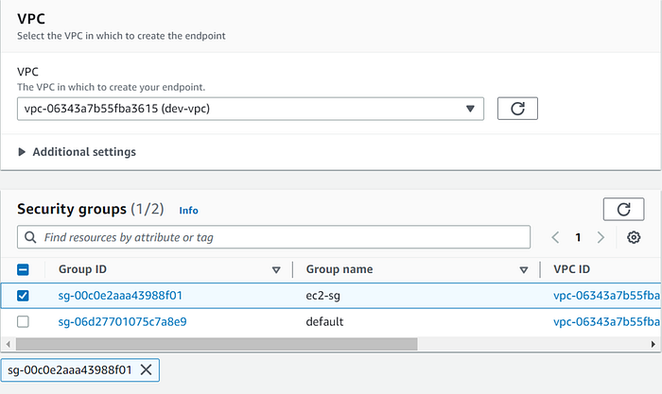Refresh the VPC list

point(517,109)
